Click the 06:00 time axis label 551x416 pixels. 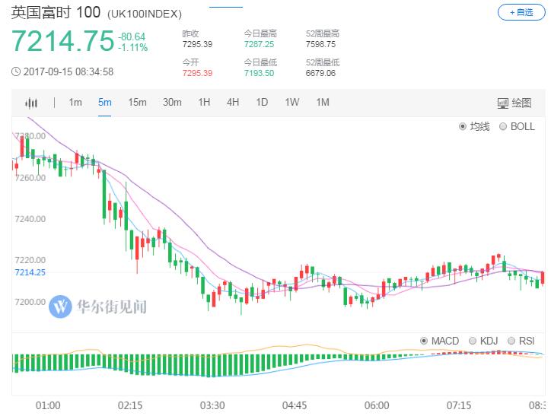(x=377, y=405)
